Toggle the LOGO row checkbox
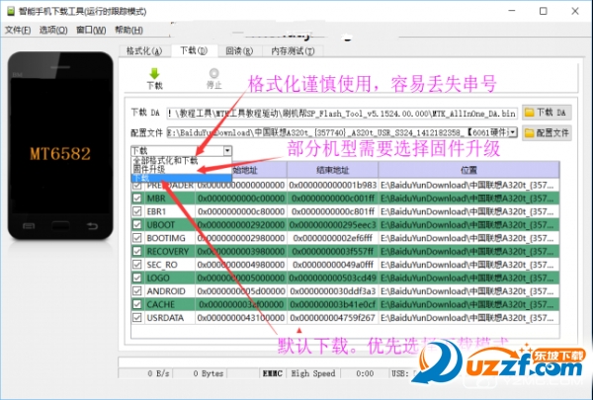The height and width of the screenshot is (400, 593). pyautogui.click(x=137, y=278)
